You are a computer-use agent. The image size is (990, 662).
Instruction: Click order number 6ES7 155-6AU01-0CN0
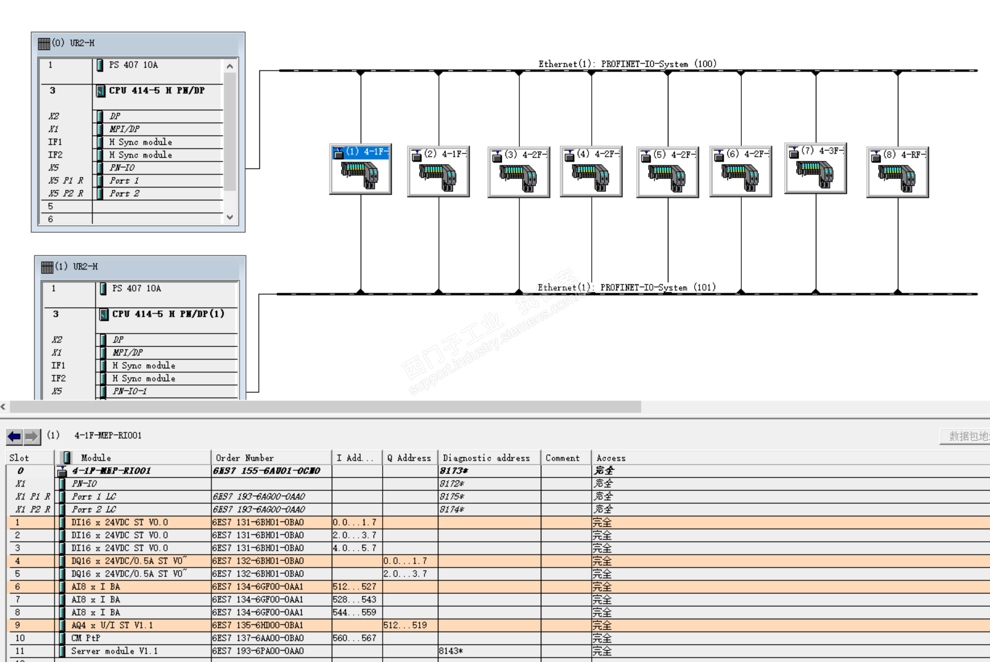[x=266, y=471]
